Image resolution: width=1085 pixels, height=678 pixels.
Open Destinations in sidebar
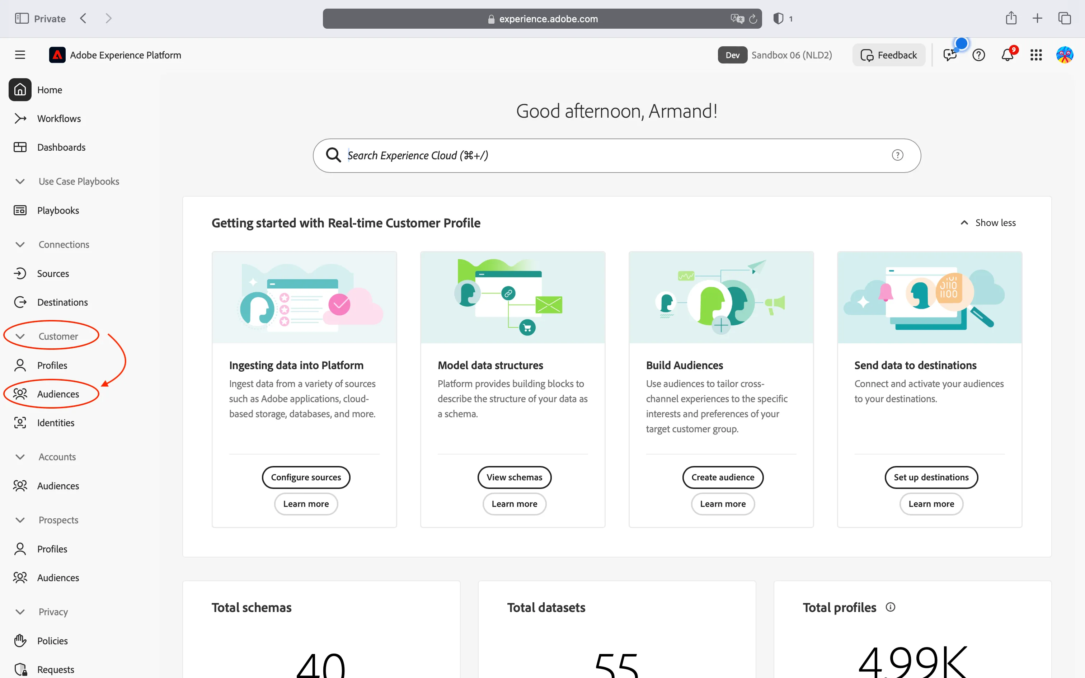62,302
